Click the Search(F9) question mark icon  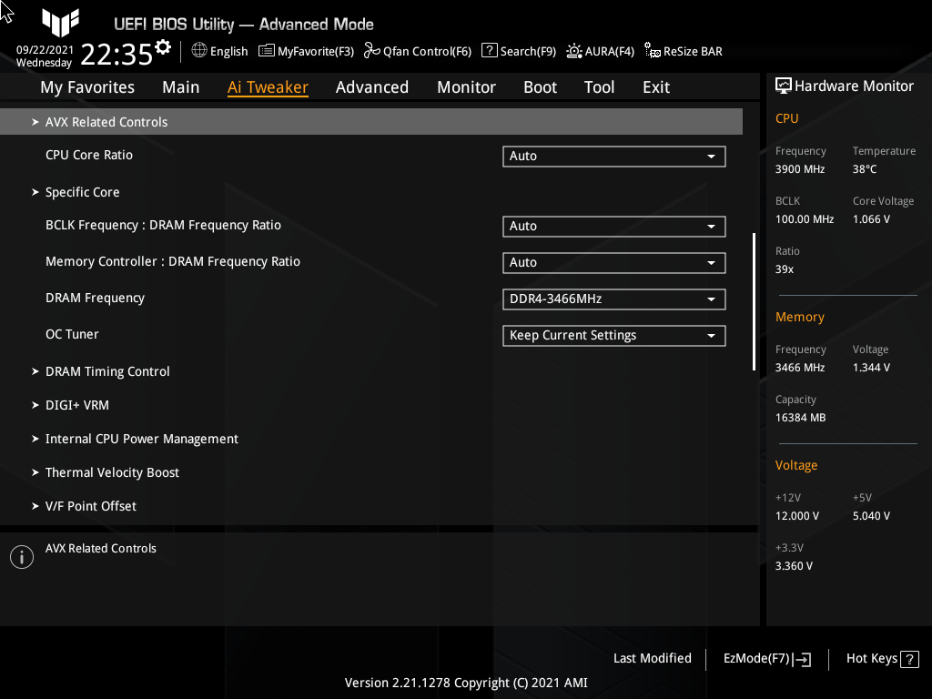tap(489, 51)
